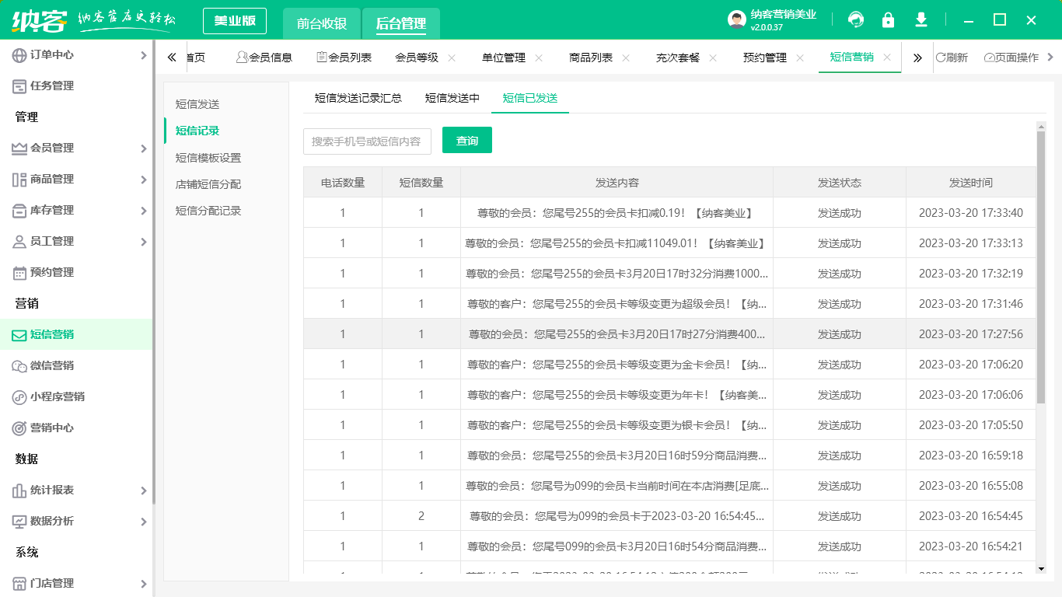This screenshot has width=1062, height=597.
Task: Expand the 数据分析 sidebar submenu
Action: pos(144,522)
